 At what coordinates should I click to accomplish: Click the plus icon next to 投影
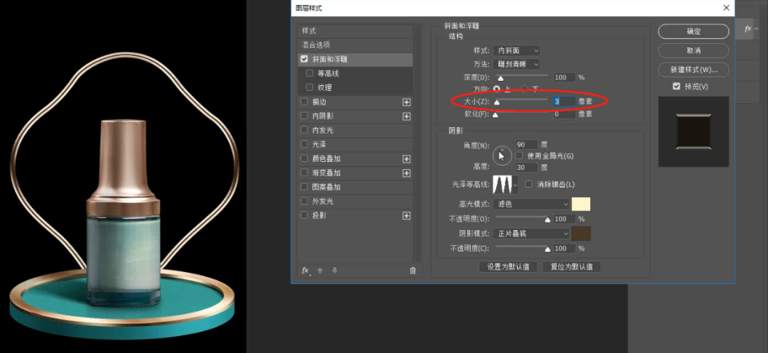coord(407,215)
